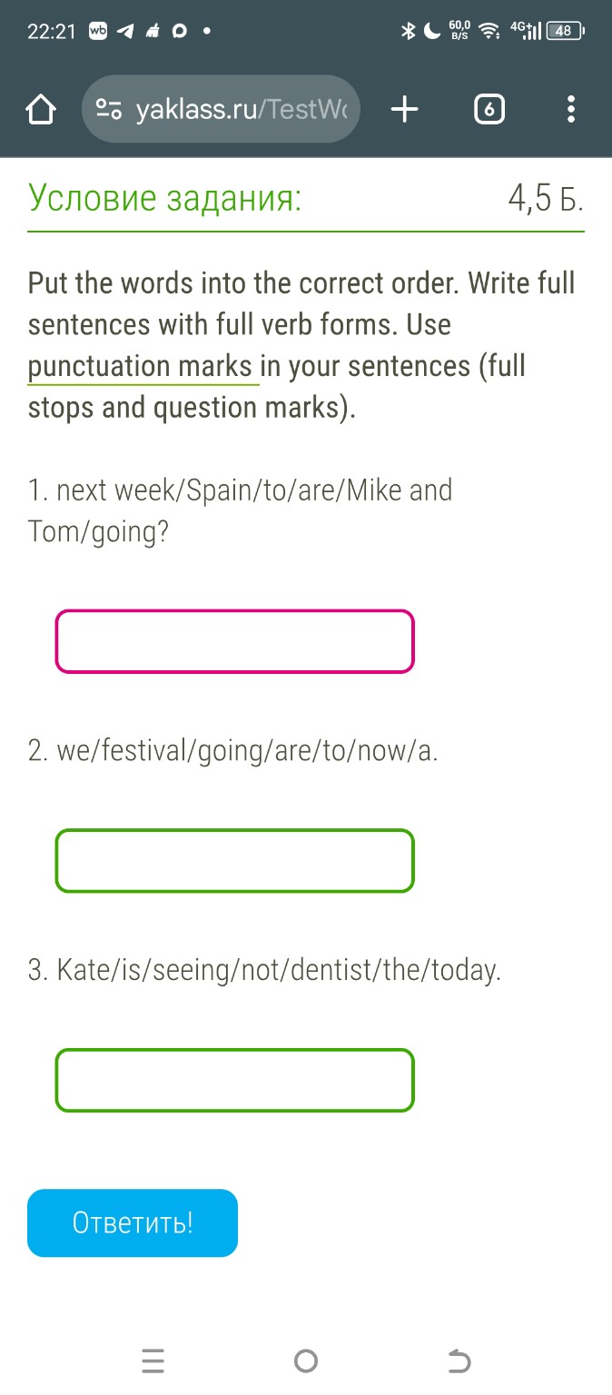This screenshot has width=612, height=1395.
Task: Tap the Android back navigation arrow
Action: click(x=459, y=1360)
